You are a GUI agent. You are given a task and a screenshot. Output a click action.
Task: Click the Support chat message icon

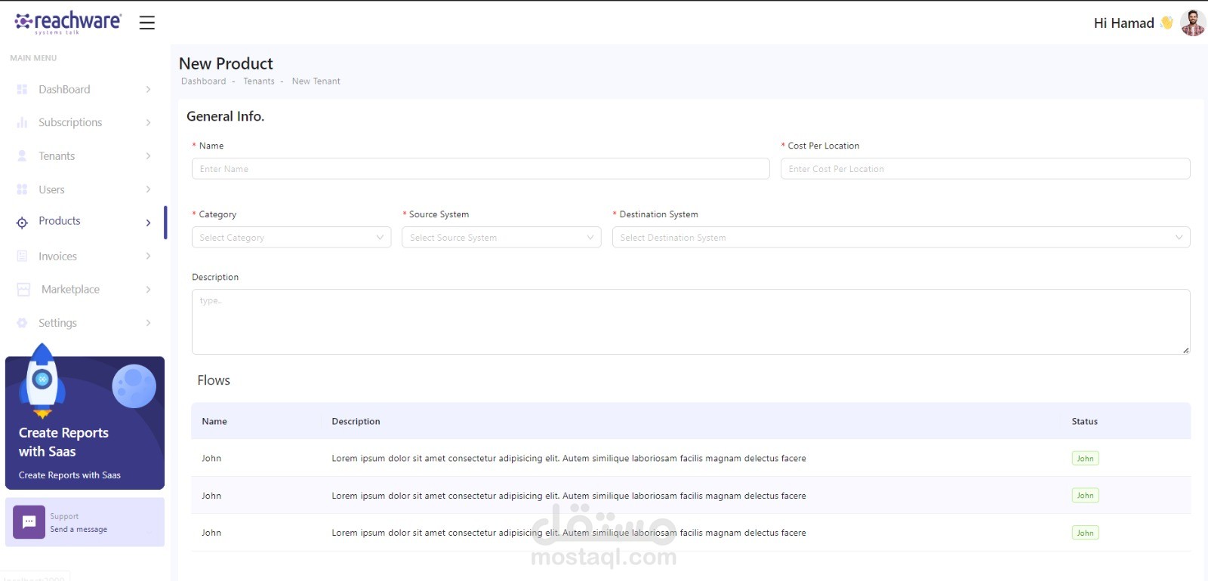29,521
